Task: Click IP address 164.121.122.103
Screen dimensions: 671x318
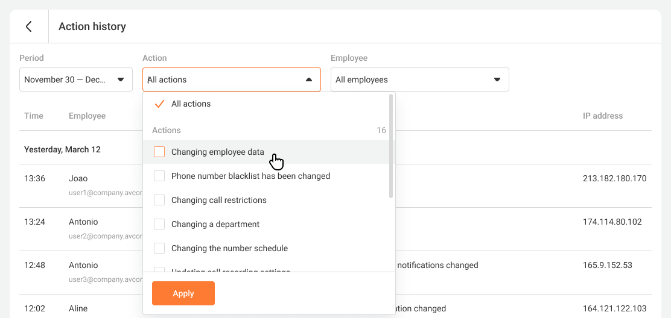Action: point(614,308)
